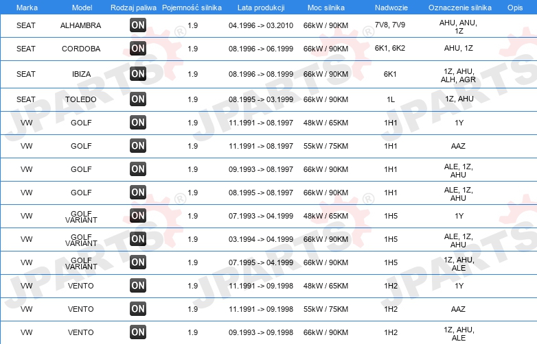Click the date range 08.1995 -> 08.1997

click(x=261, y=193)
